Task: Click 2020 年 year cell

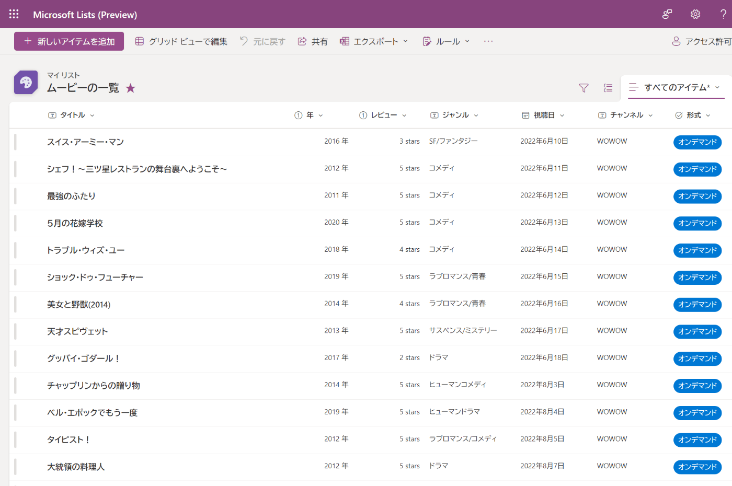Action: [336, 223]
